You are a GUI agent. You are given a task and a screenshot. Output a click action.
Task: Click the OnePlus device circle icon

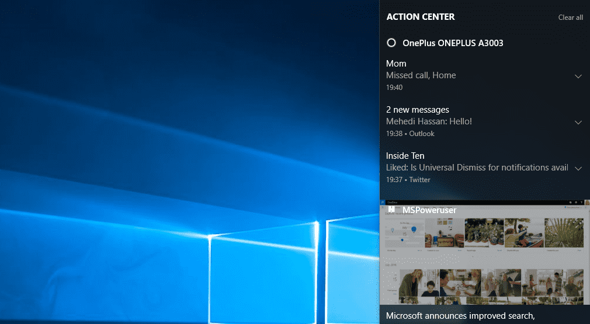coord(391,43)
